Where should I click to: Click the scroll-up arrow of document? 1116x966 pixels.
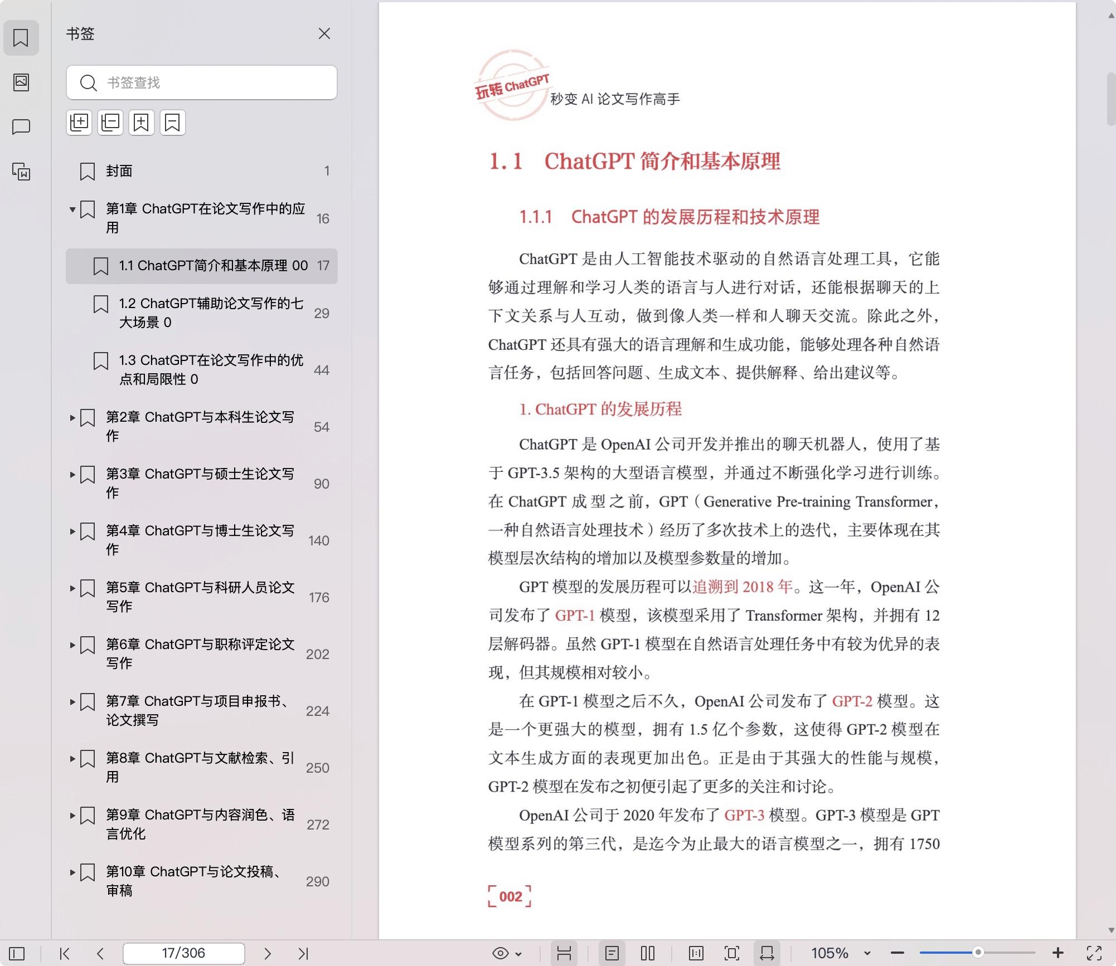(x=1110, y=16)
